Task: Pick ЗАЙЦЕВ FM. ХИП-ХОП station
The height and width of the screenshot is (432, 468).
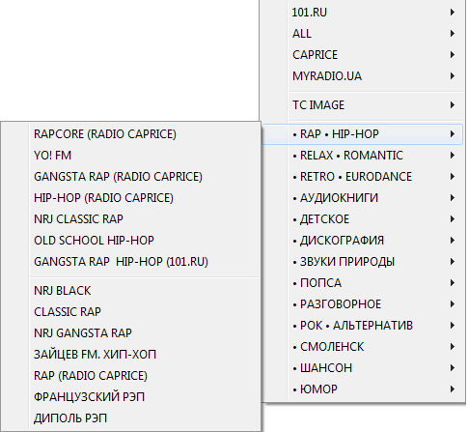Action: (x=130, y=355)
